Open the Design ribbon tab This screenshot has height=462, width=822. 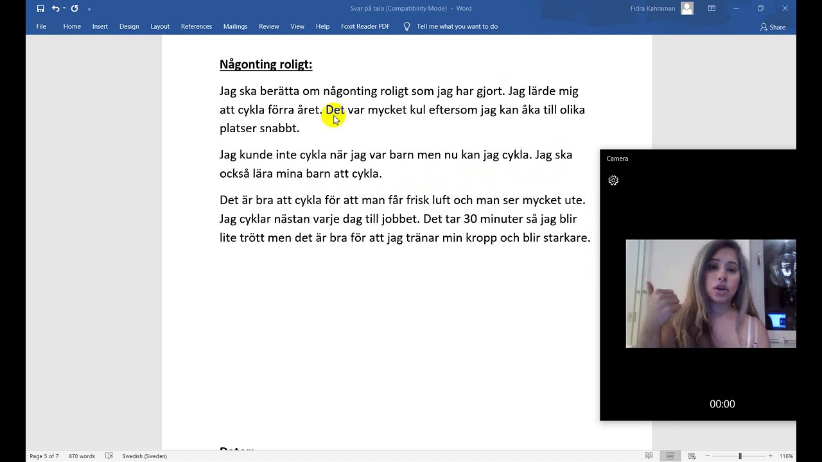(129, 26)
